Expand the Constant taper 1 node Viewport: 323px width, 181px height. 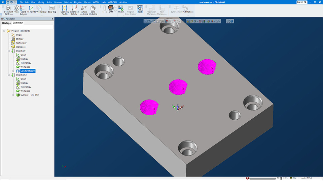[13, 71]
